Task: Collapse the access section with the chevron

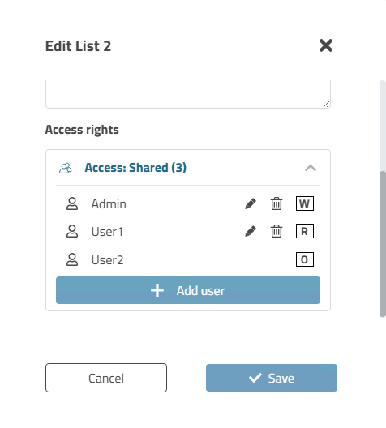Action: tap(311, 168)
